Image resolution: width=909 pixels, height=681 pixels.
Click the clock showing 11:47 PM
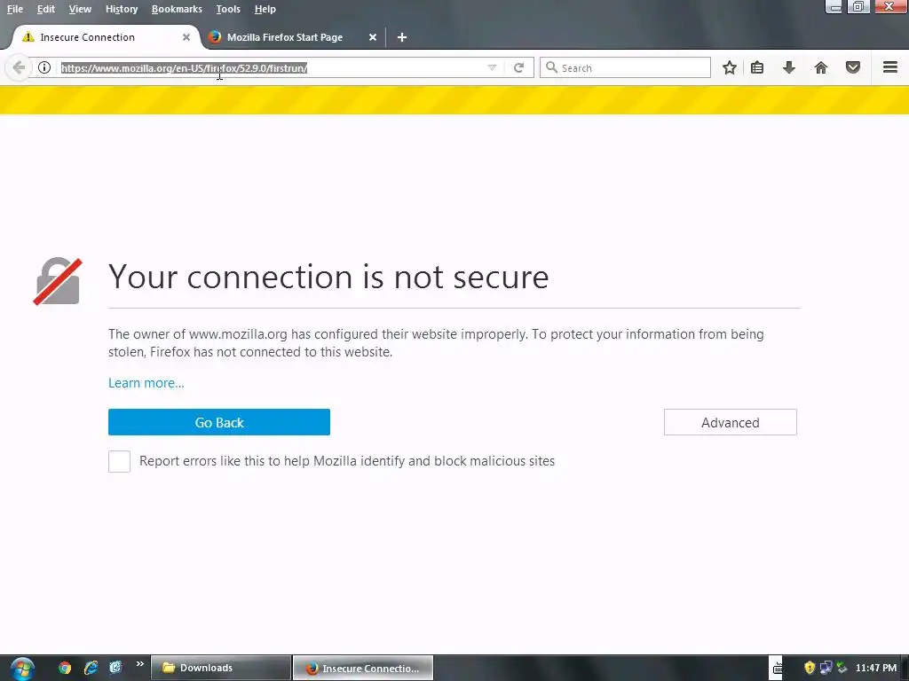pos(875,669)
